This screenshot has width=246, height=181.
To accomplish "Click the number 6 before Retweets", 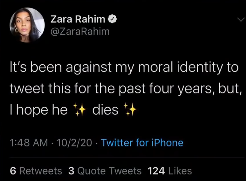I will pos(13,171).
